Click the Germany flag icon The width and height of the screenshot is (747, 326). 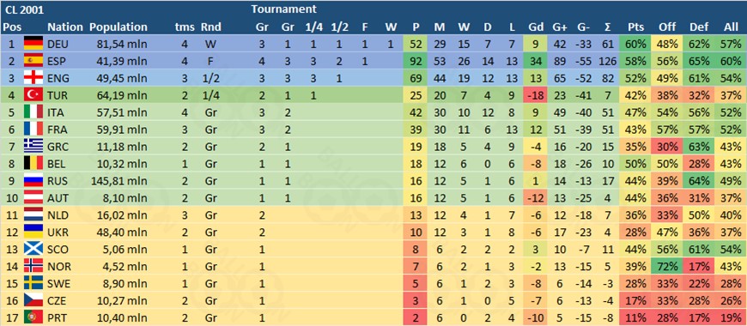tap(33, 45)
